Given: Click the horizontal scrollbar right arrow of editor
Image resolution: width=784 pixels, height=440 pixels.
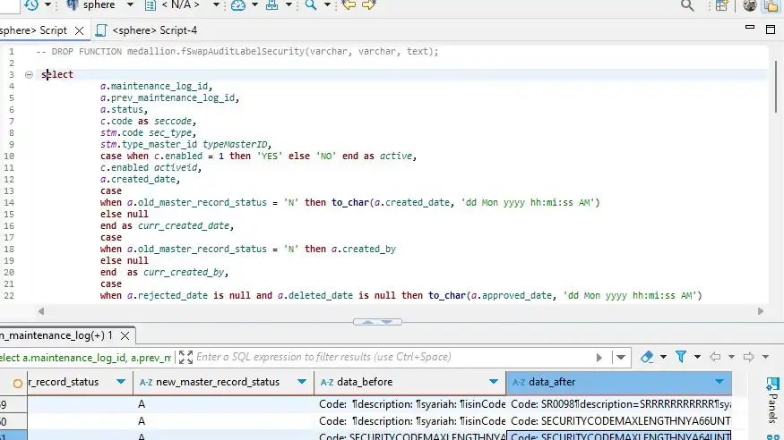Looking at the screenshot, I should pos(761,311).
